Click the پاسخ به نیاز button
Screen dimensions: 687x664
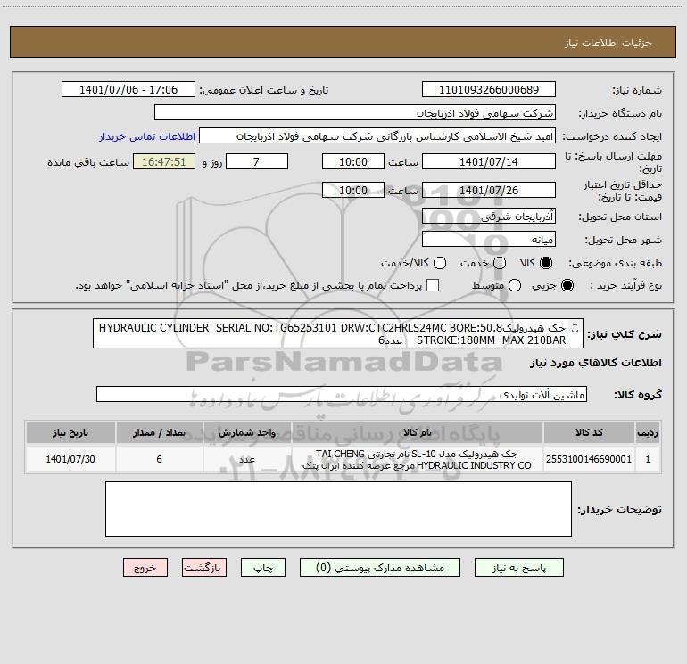[518, 567]
